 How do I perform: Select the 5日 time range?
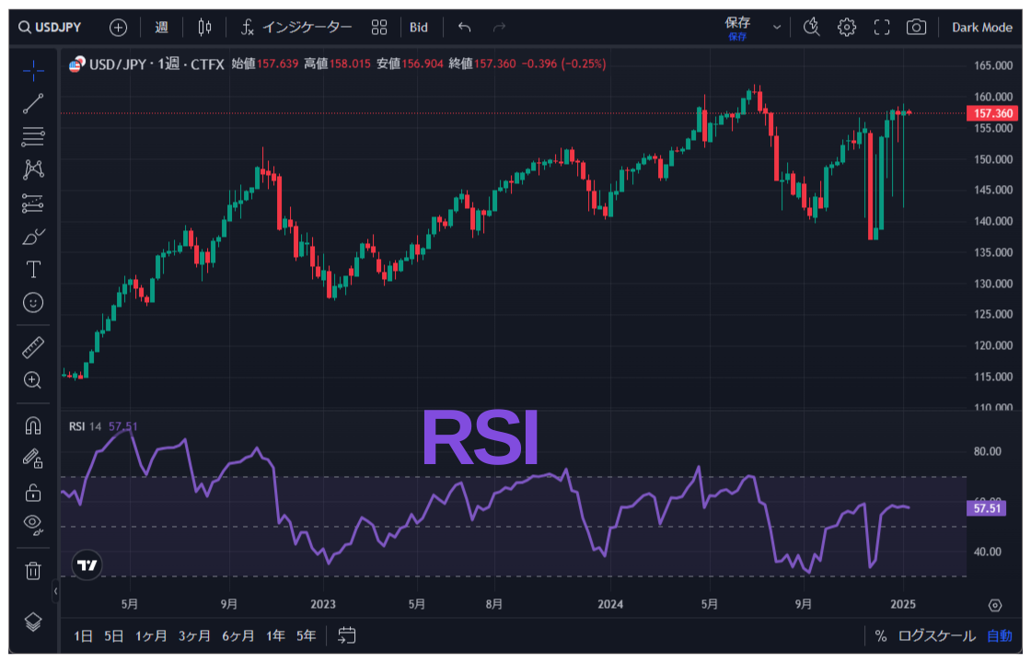[114, 636]
